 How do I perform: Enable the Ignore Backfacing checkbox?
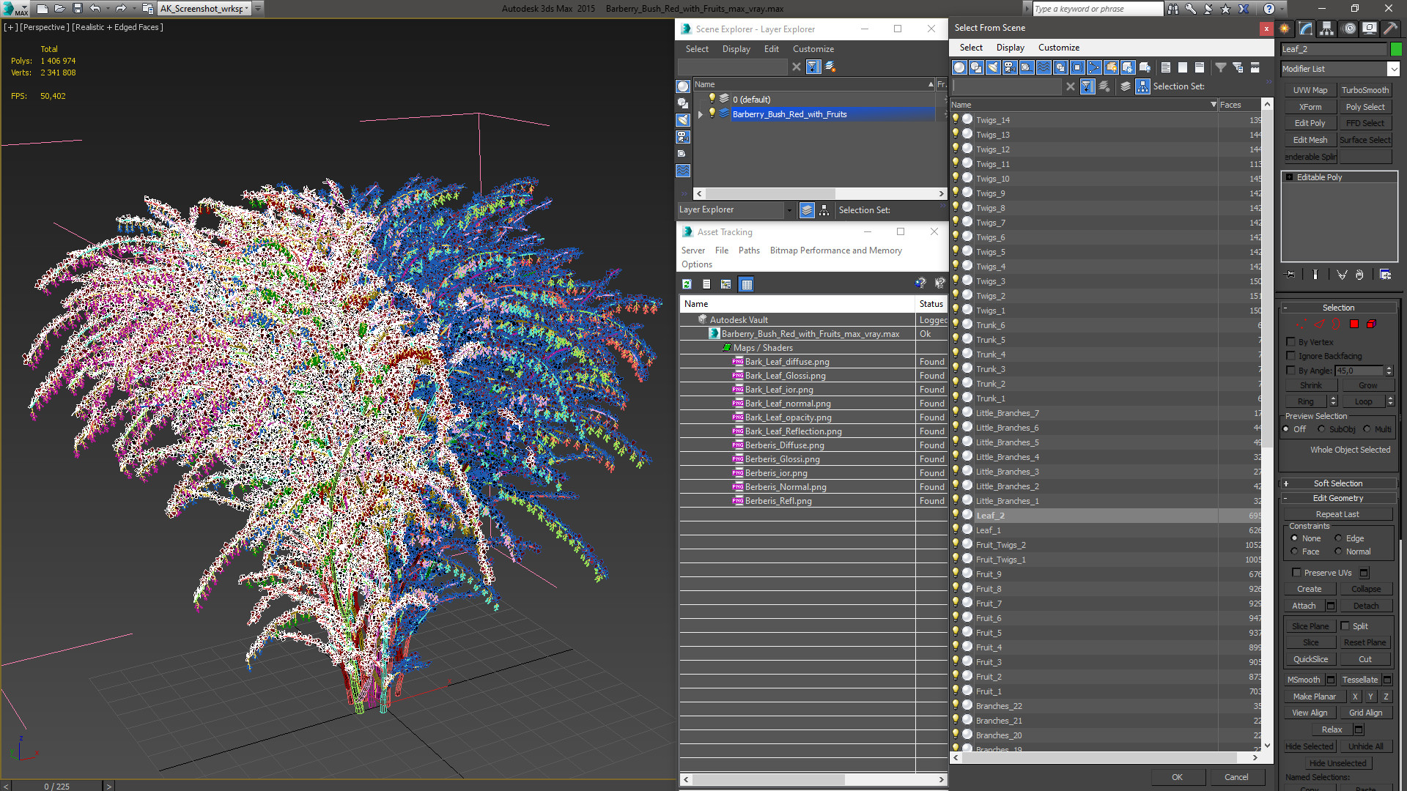click(1291, 356)
